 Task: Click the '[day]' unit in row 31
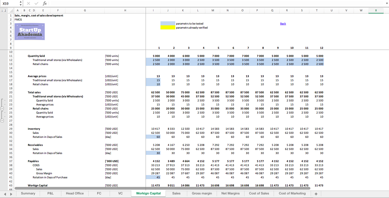click(108, 137)
